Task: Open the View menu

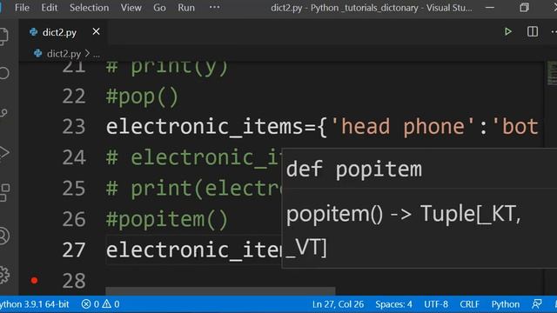Action: [x=131, y=8]
